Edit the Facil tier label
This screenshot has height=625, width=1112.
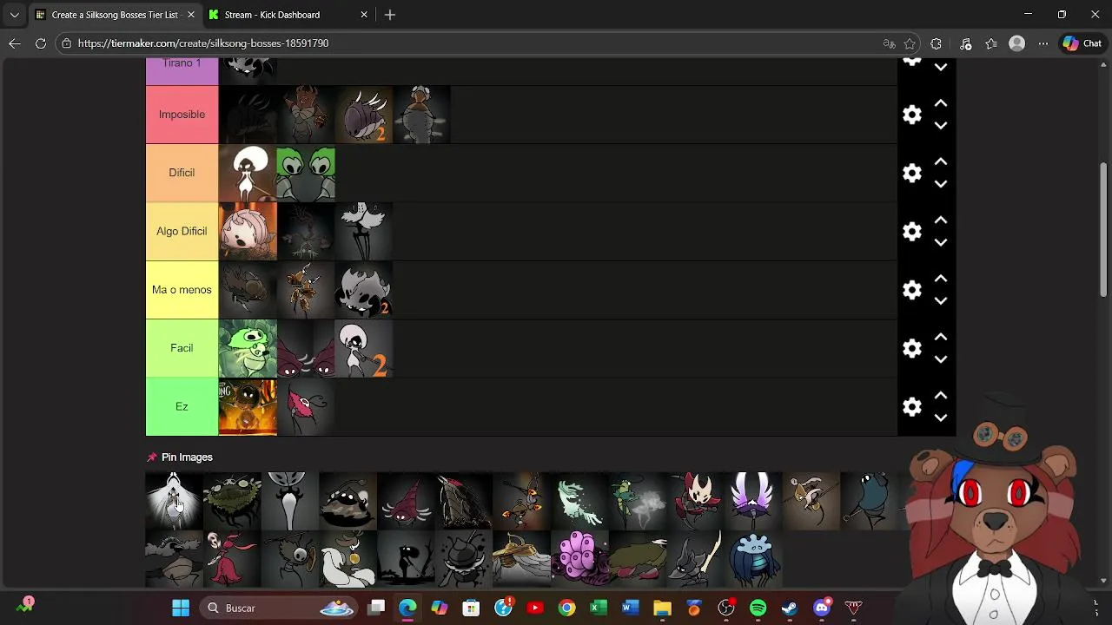pyautogui.click(x=182, y=348)
